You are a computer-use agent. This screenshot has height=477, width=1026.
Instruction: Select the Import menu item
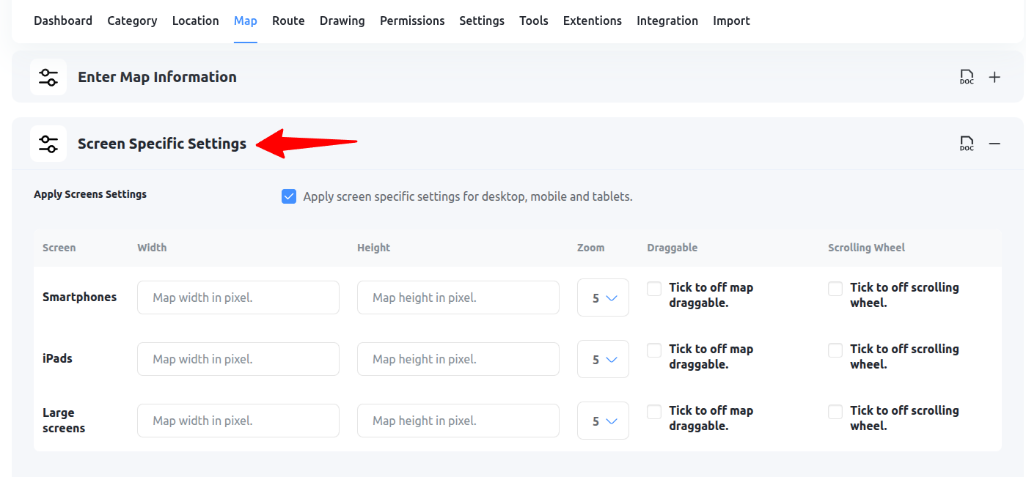(731, 21)
